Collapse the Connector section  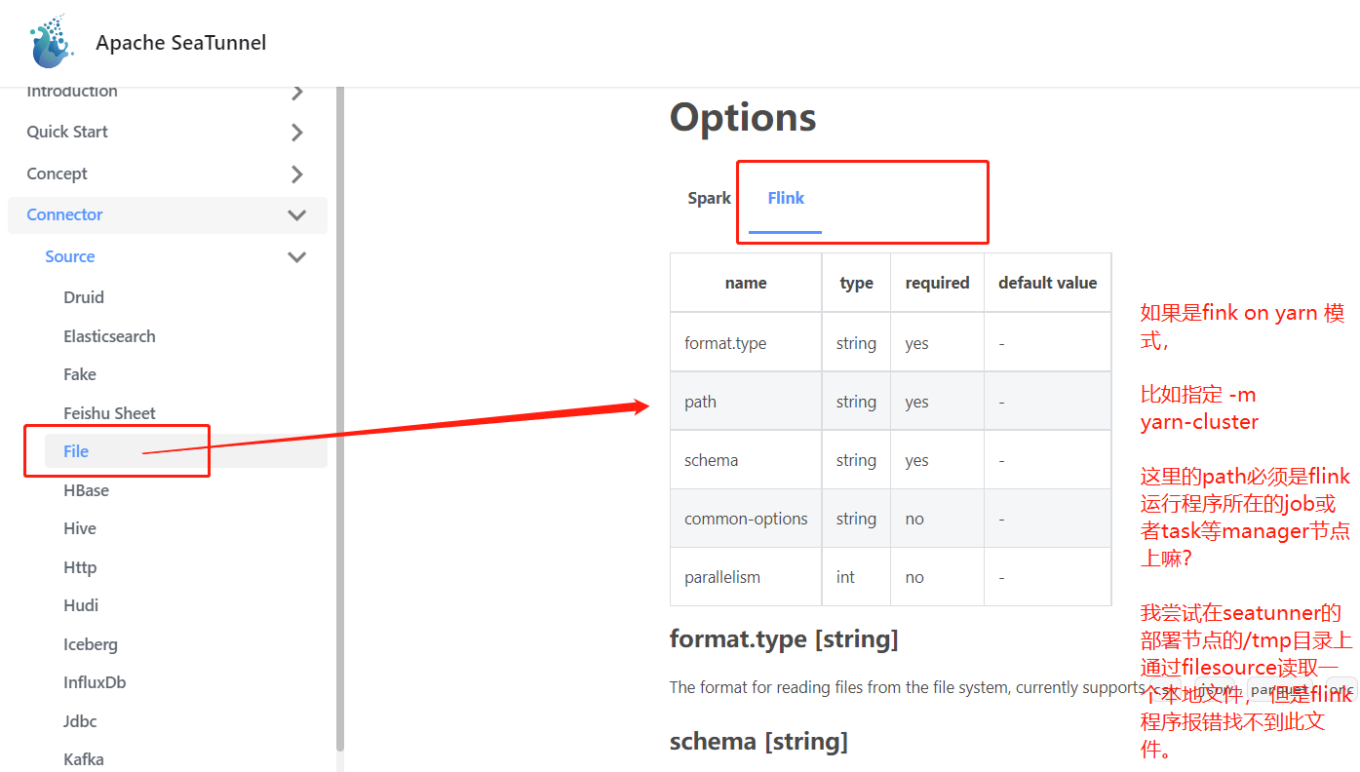pyautogui.click(x=296, y=214)
